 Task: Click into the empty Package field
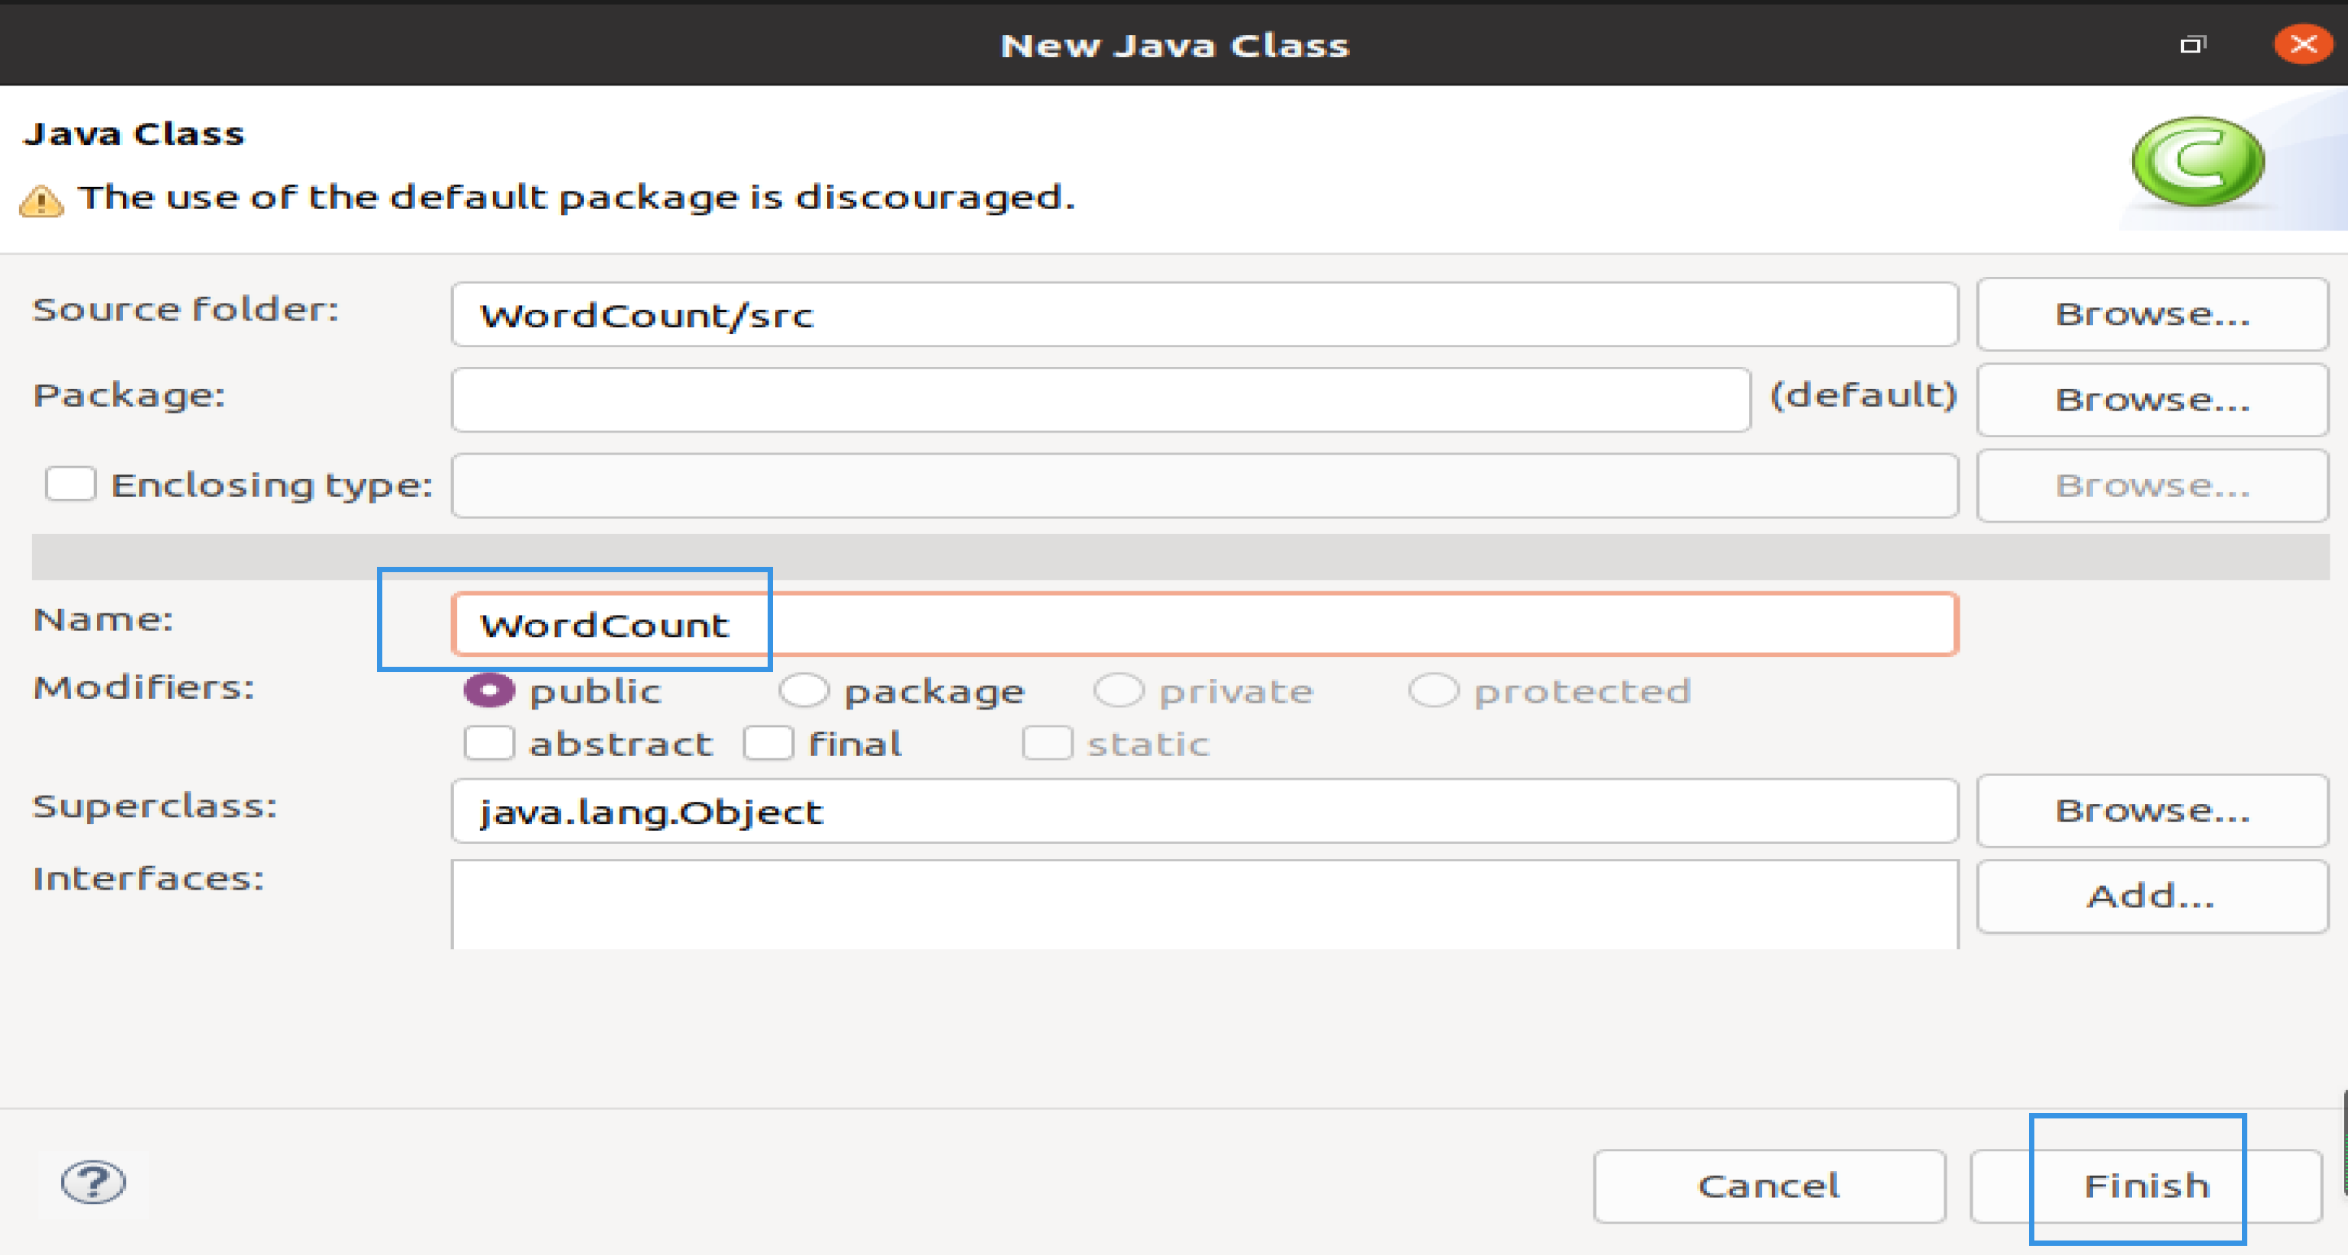click(1101, 399)
